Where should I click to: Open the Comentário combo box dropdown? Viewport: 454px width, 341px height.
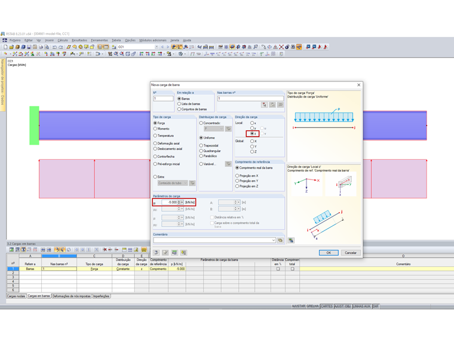coord(274,240)
